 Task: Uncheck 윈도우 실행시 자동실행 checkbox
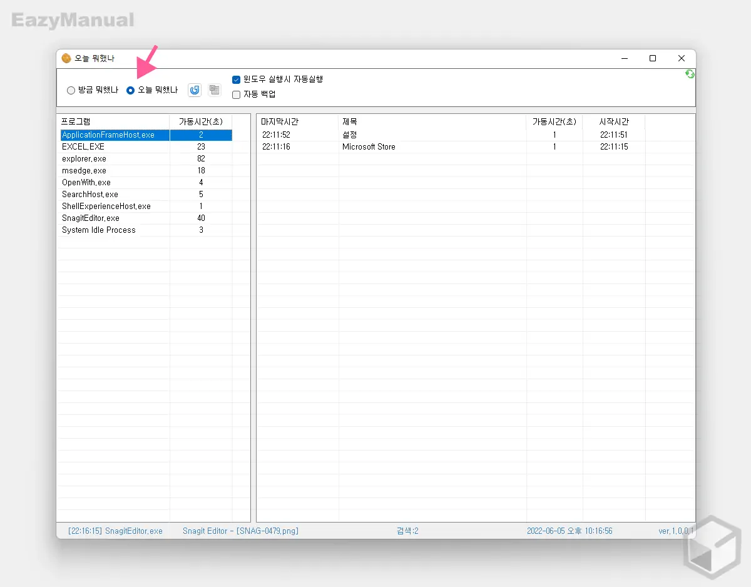tap(237, 79)
